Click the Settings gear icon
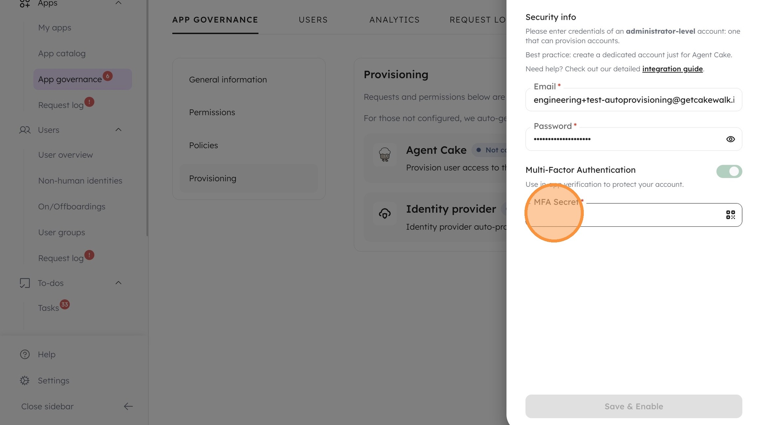 click(25, 380)
